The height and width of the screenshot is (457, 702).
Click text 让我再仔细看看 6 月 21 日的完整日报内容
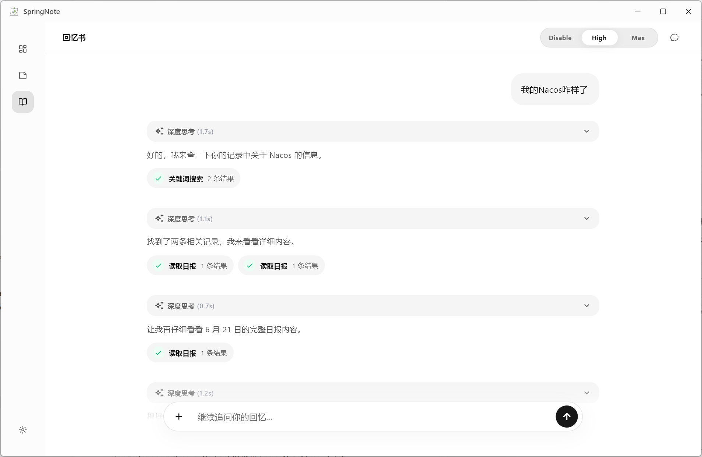pyautogui.click(x=226, y=330)
